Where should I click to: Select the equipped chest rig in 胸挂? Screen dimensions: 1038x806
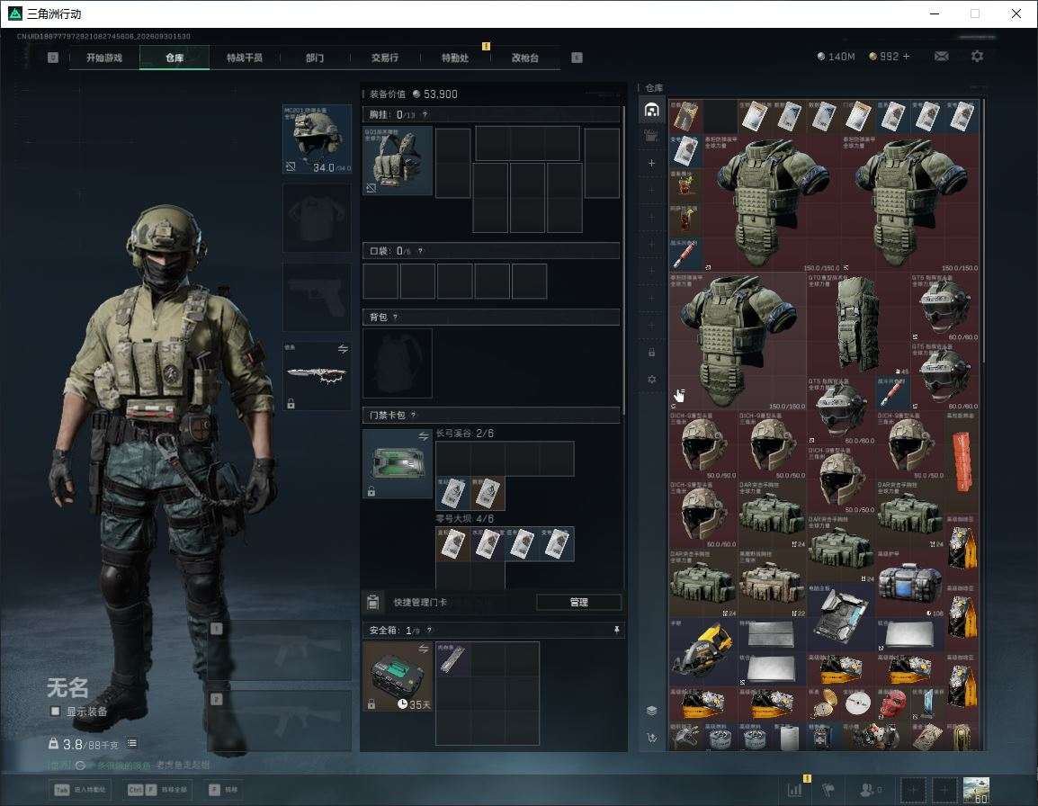tap(398, 161)
